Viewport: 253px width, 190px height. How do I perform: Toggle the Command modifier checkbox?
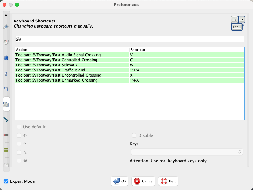click(19, 161)
